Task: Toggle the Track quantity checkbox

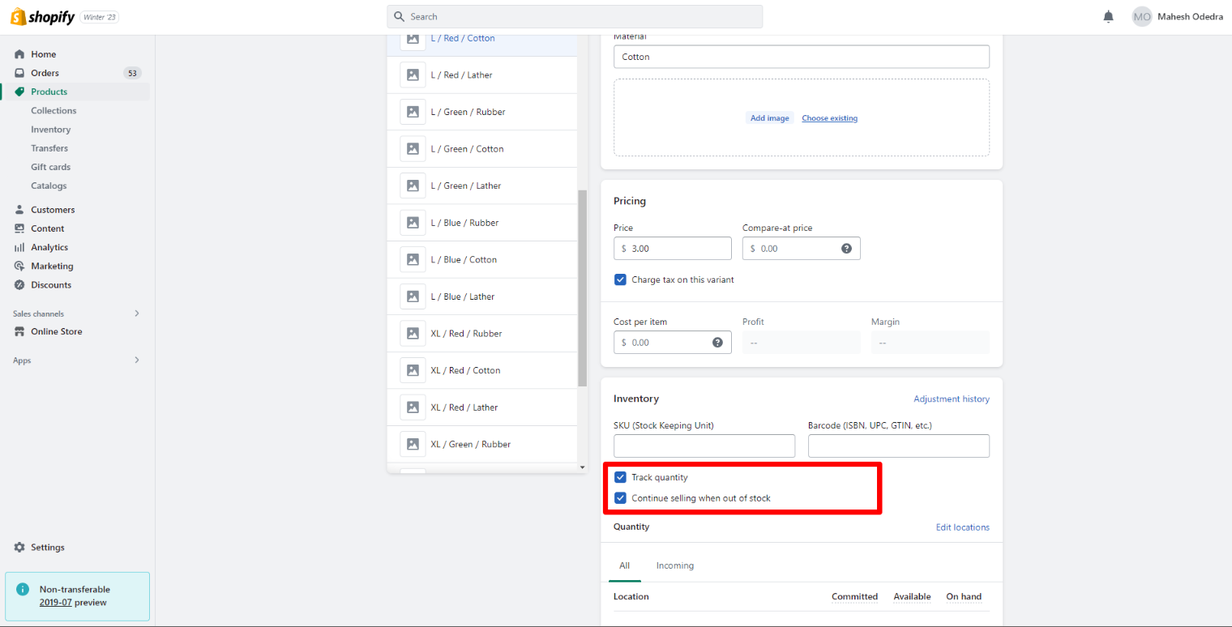Action: pos(620,477)
